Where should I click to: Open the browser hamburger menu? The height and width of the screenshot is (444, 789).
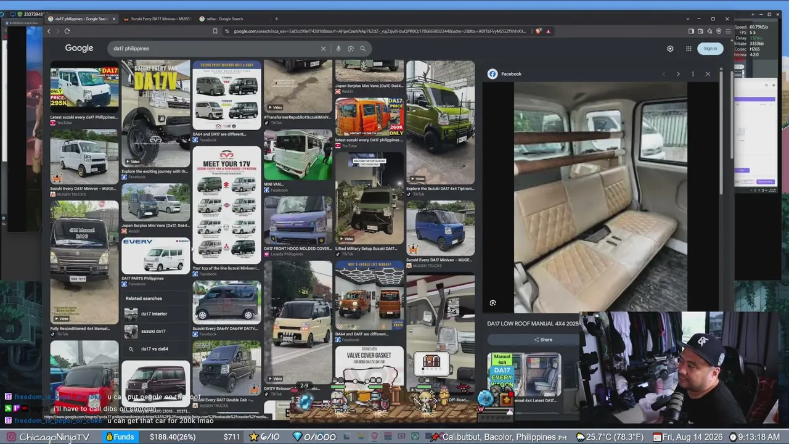[728, 31]
